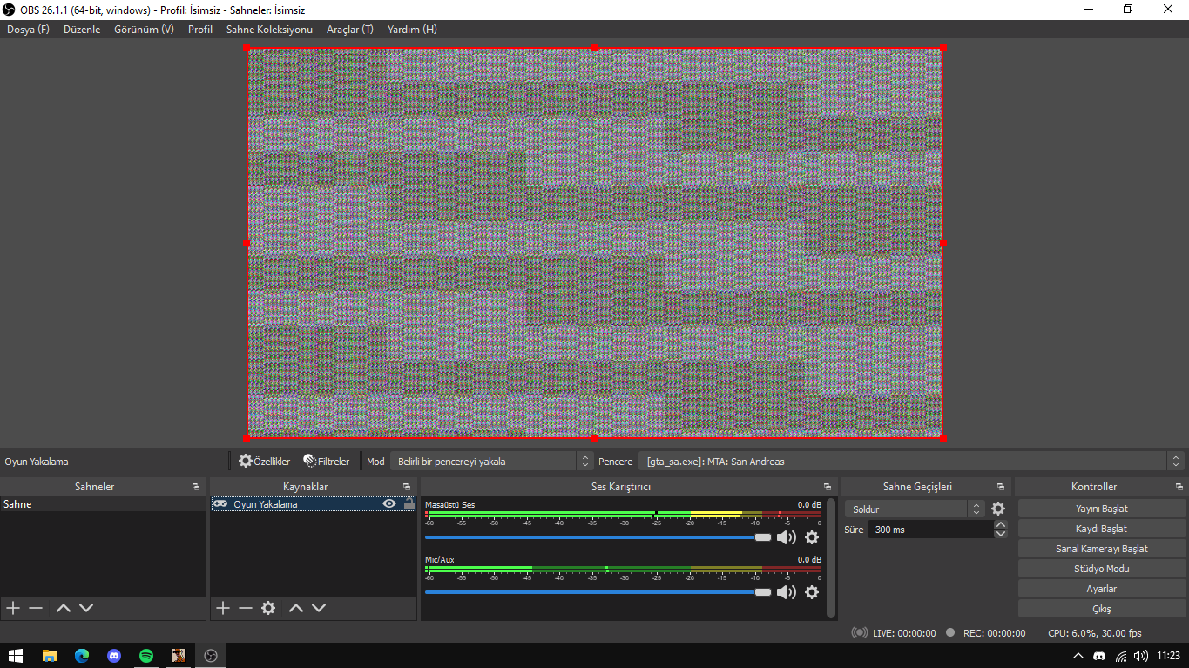Toggle the lock on Oyun Yakalama source
Image resolution: width=1189 pixels, height=668 pixels.
click(x=409, y=504)
